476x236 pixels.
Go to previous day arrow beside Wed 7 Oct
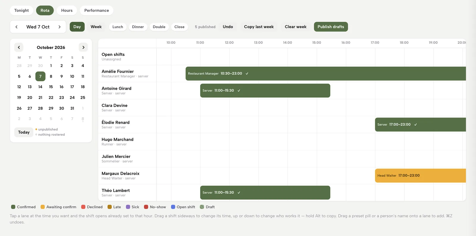point(17,27)
